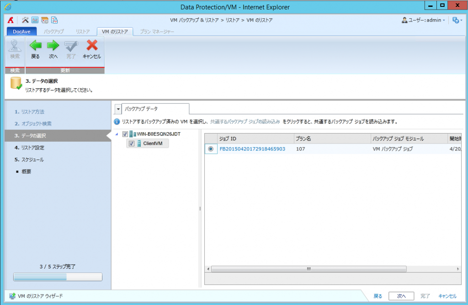Switch to the DocAve tab
Viewport: 468px width, 305px height.
tap(21, 32)
